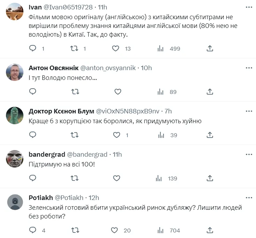Open the 7h timestamp of Ксенон Блум's tweet
The height and width of the screenshot is (238, 256).
click(168, 111)
